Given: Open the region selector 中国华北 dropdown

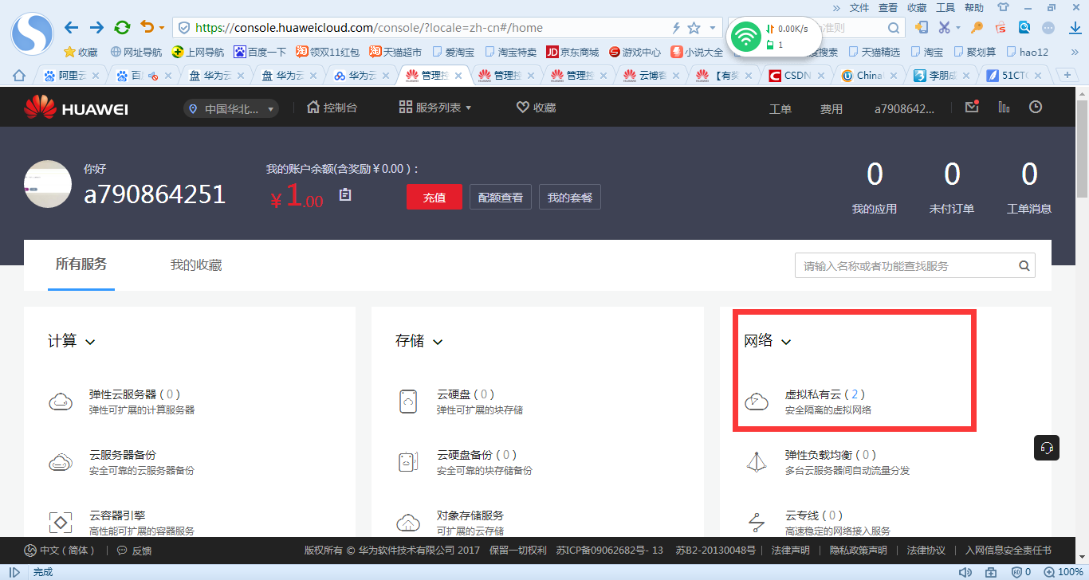Looking at the screenshot, I should point(231,108).
